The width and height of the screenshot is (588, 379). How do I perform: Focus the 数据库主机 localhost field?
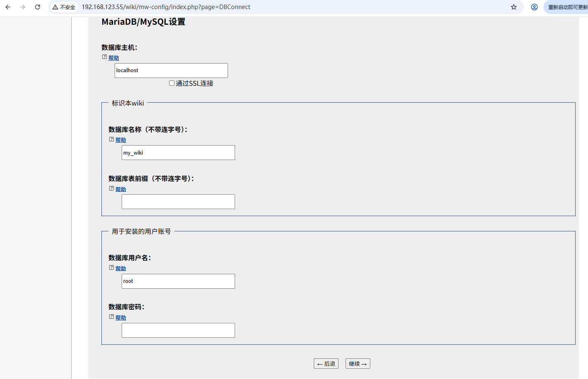[171, 71]
